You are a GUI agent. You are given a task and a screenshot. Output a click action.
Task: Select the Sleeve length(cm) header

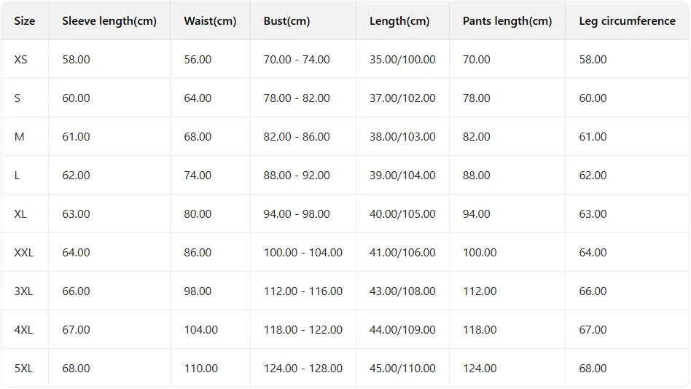pos(109,20)
